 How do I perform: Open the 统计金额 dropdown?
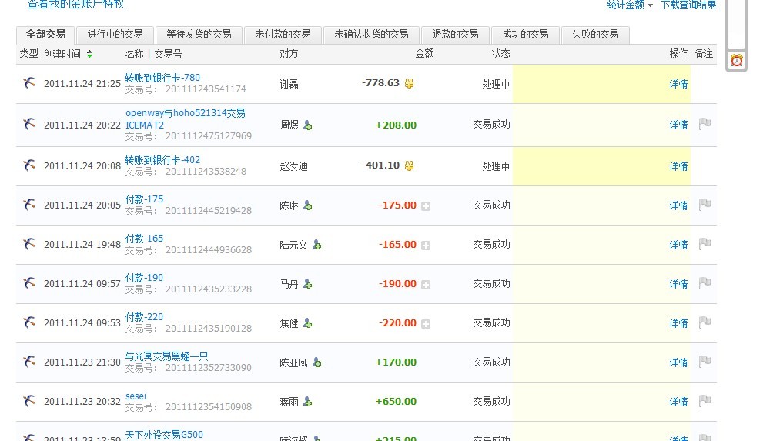click(629, 5)
